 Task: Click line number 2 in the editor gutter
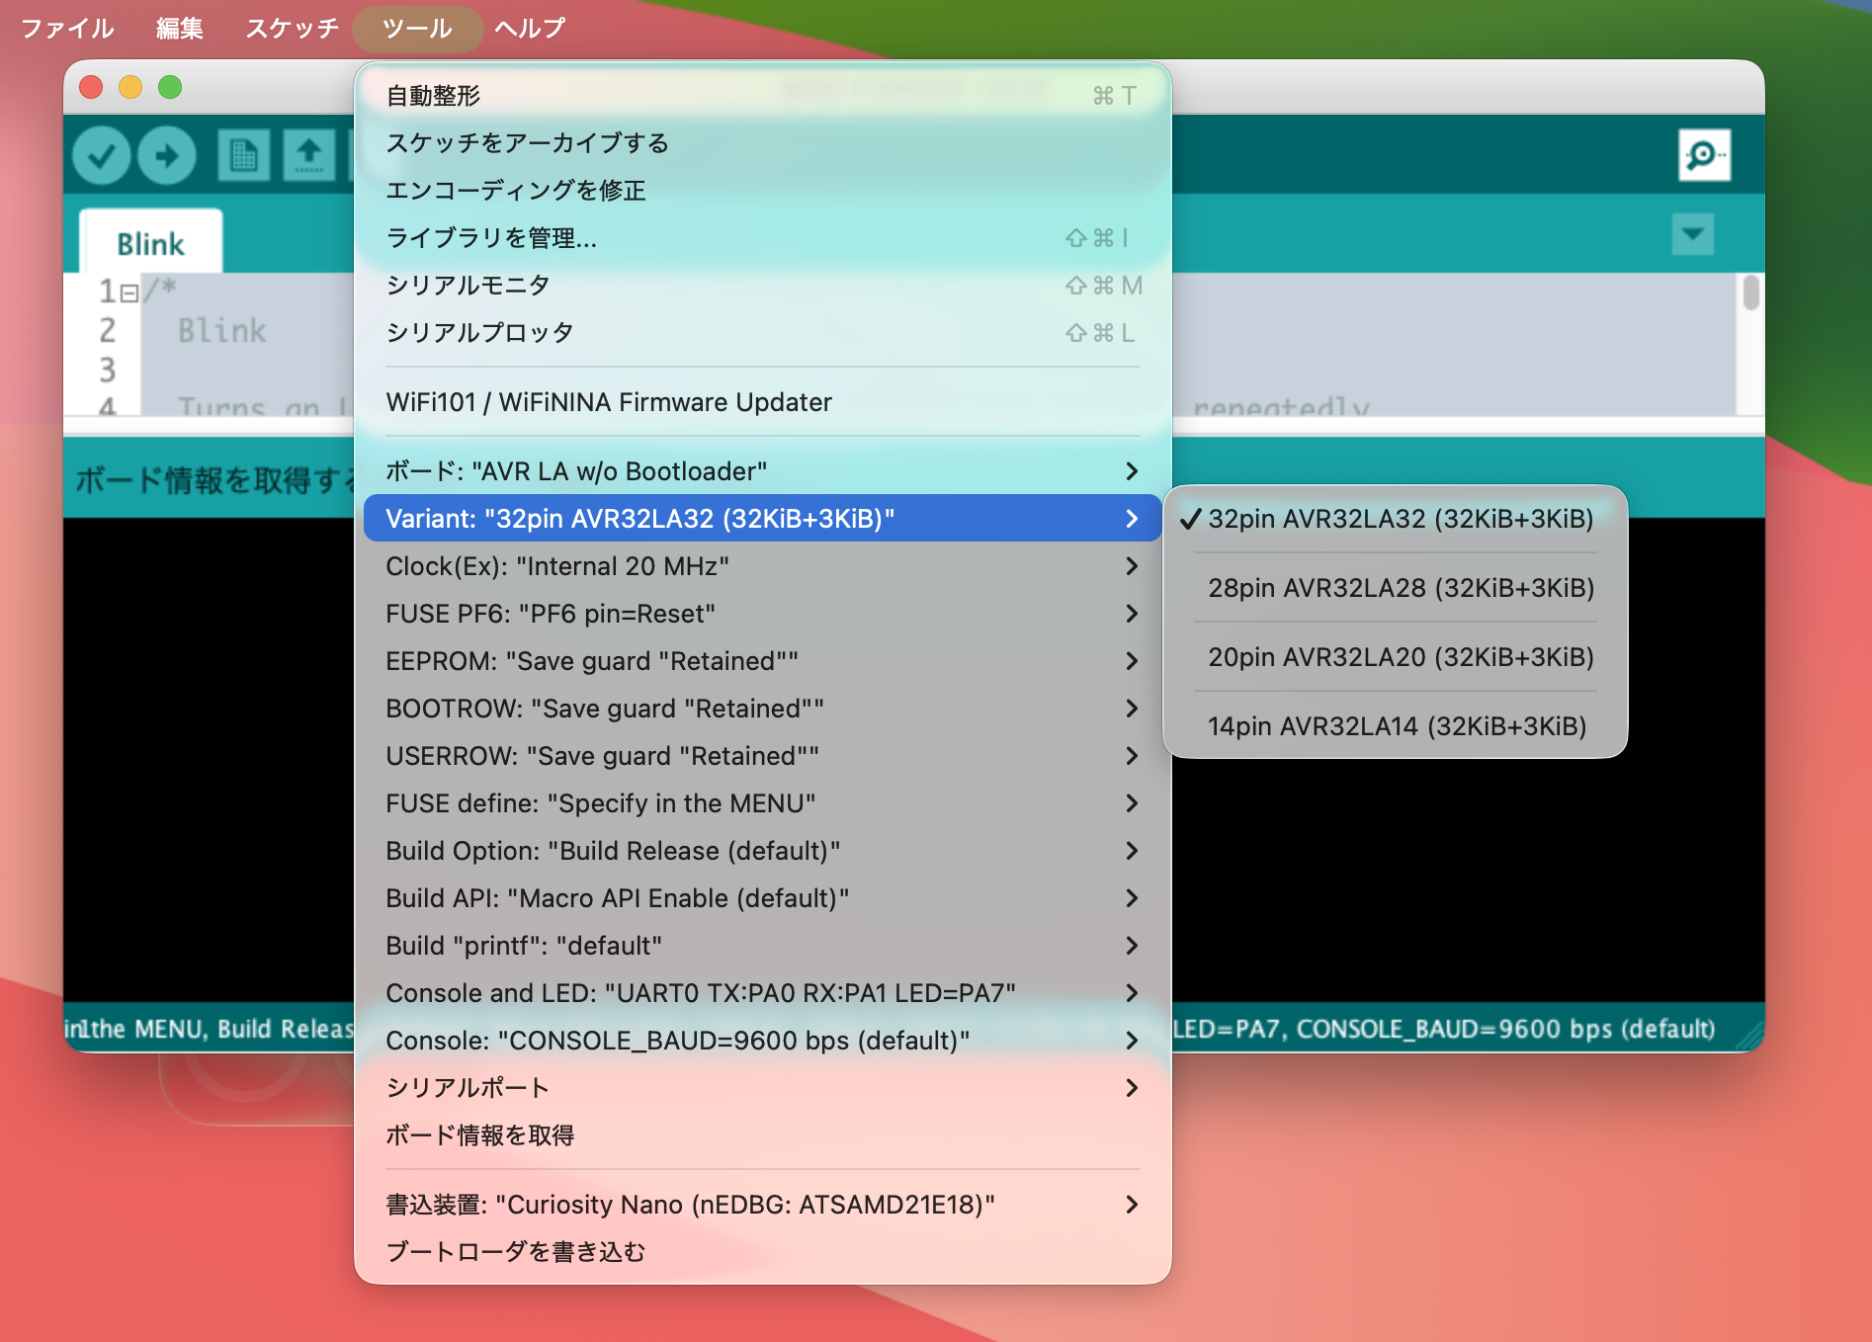(108, 330)
